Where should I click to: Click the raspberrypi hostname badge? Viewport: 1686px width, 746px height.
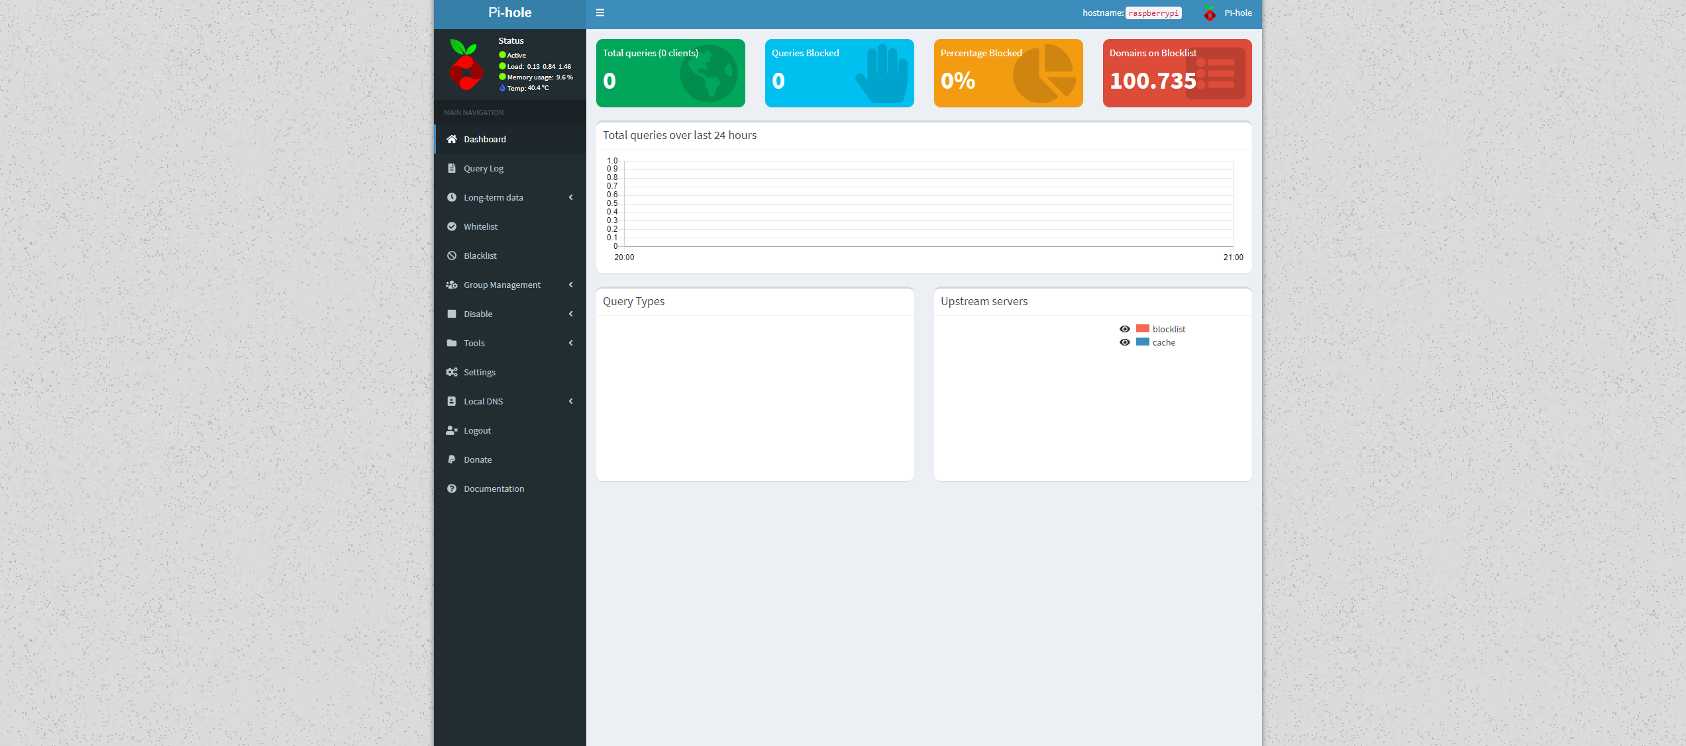(x=1153, y=13)
